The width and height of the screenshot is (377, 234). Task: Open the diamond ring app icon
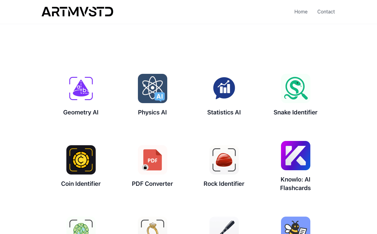point(153,225)
